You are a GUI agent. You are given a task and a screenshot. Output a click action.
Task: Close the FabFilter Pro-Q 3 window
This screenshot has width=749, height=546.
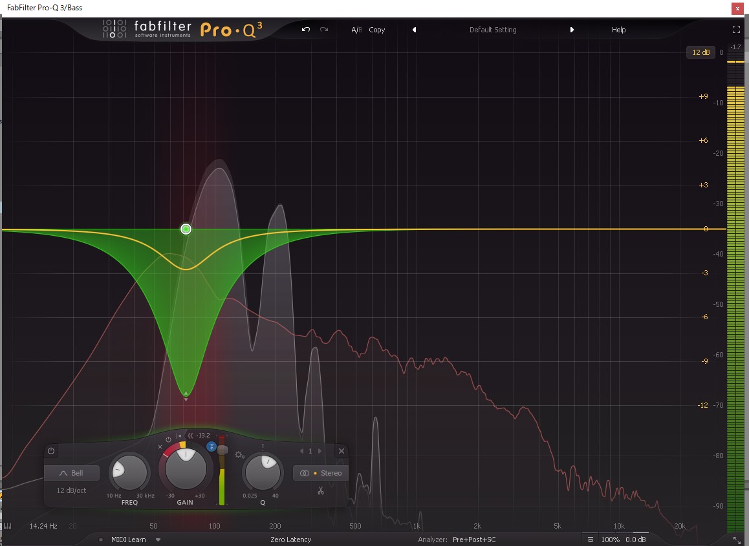[x=737, y=8]
